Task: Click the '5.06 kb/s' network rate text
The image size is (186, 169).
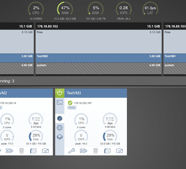Action: (110, 127)
